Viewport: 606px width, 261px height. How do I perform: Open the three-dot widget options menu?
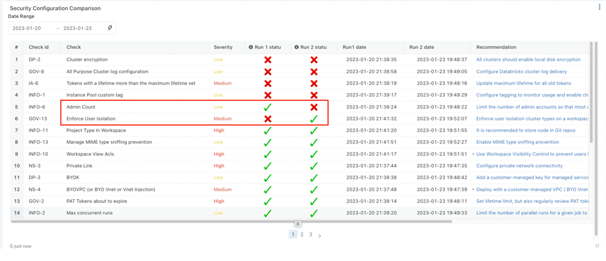pos(599,7)
